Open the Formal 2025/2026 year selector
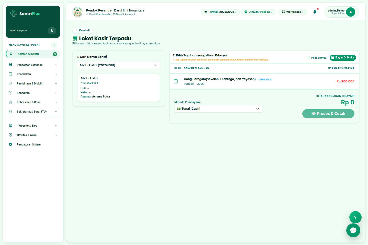Viewport: 368px width, 245px height. point(220,12)
